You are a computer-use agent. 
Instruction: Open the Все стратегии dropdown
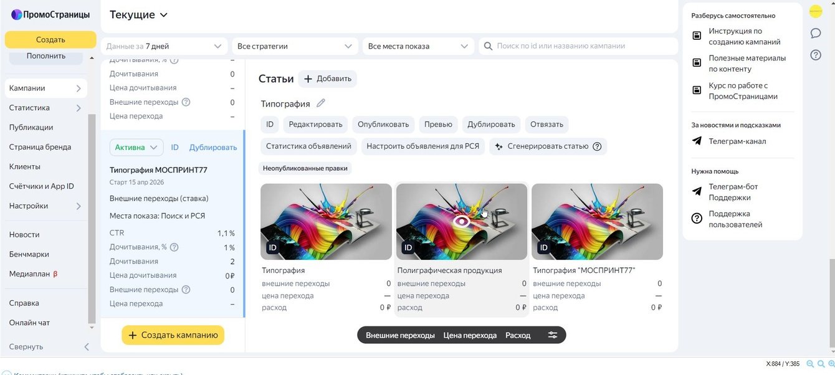pos(295,46)
